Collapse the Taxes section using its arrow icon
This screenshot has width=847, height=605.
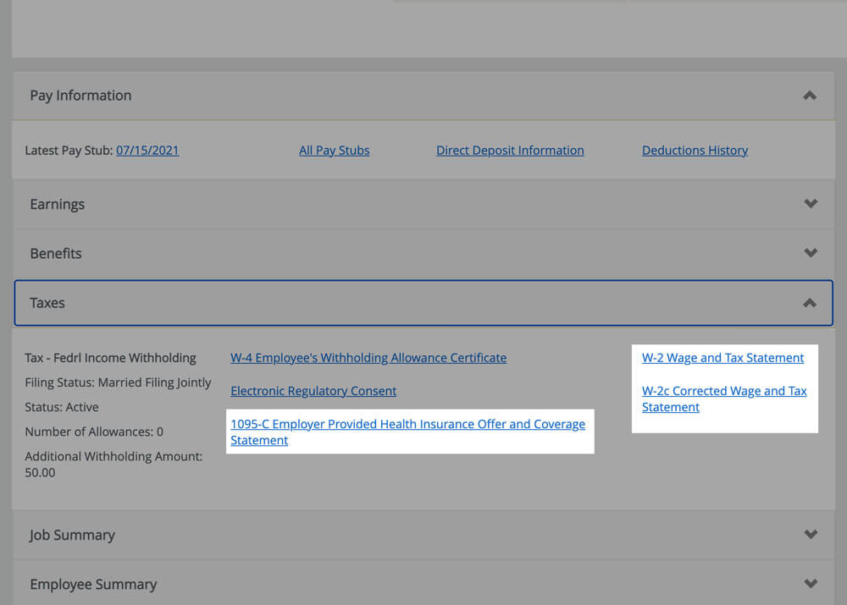click(x=809, y=302)
